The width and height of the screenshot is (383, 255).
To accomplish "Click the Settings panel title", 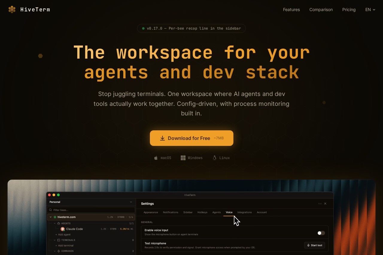I will [x=148, y=204].
